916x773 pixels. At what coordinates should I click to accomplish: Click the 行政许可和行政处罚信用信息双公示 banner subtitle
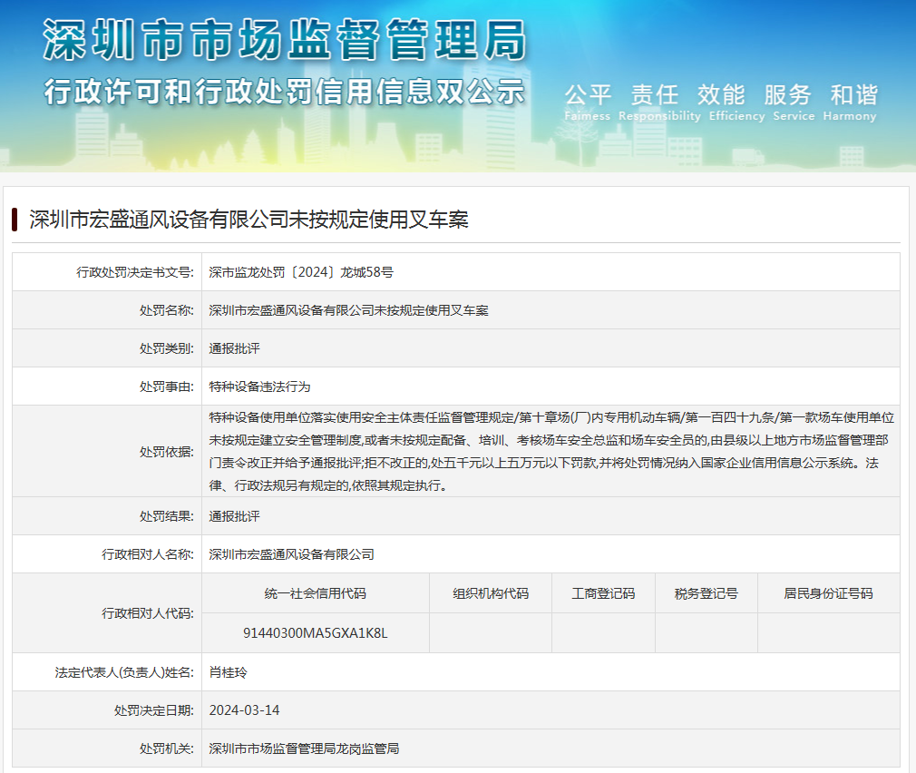tap(284, 92)
